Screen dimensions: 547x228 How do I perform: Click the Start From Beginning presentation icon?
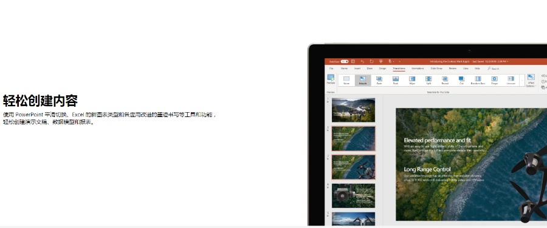click(381, 61)
